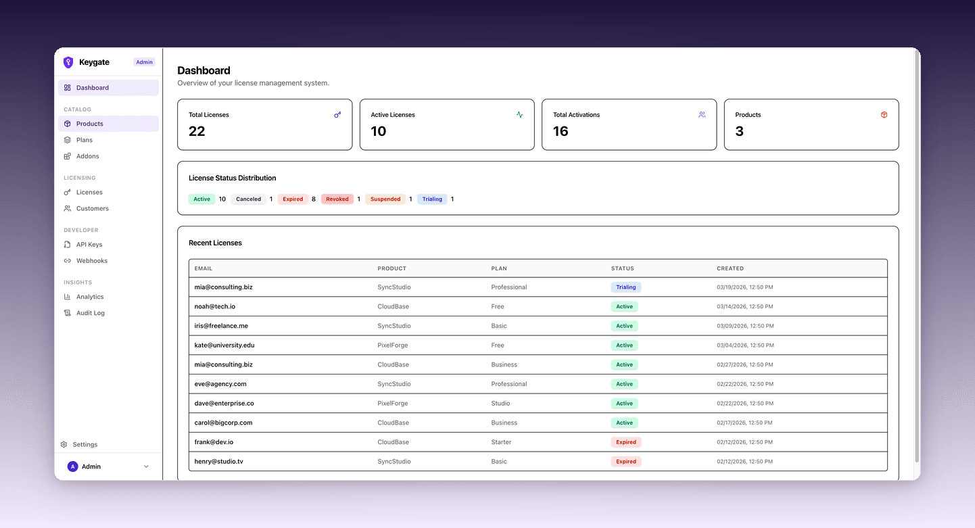This screenshot has width=975, height=528.
Task: Select the Analytics bar-chart icon
Action: tap(68, 296)
